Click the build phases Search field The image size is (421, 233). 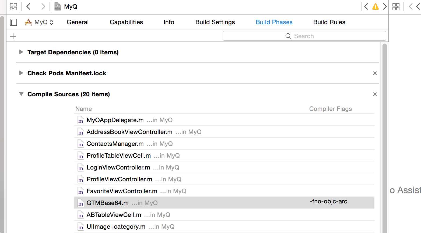tap(304, 36)
